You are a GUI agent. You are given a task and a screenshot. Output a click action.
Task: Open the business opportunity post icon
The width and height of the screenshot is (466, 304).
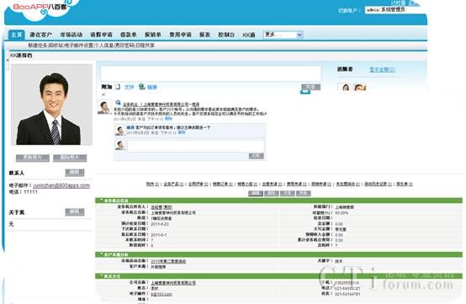(118, 103)
